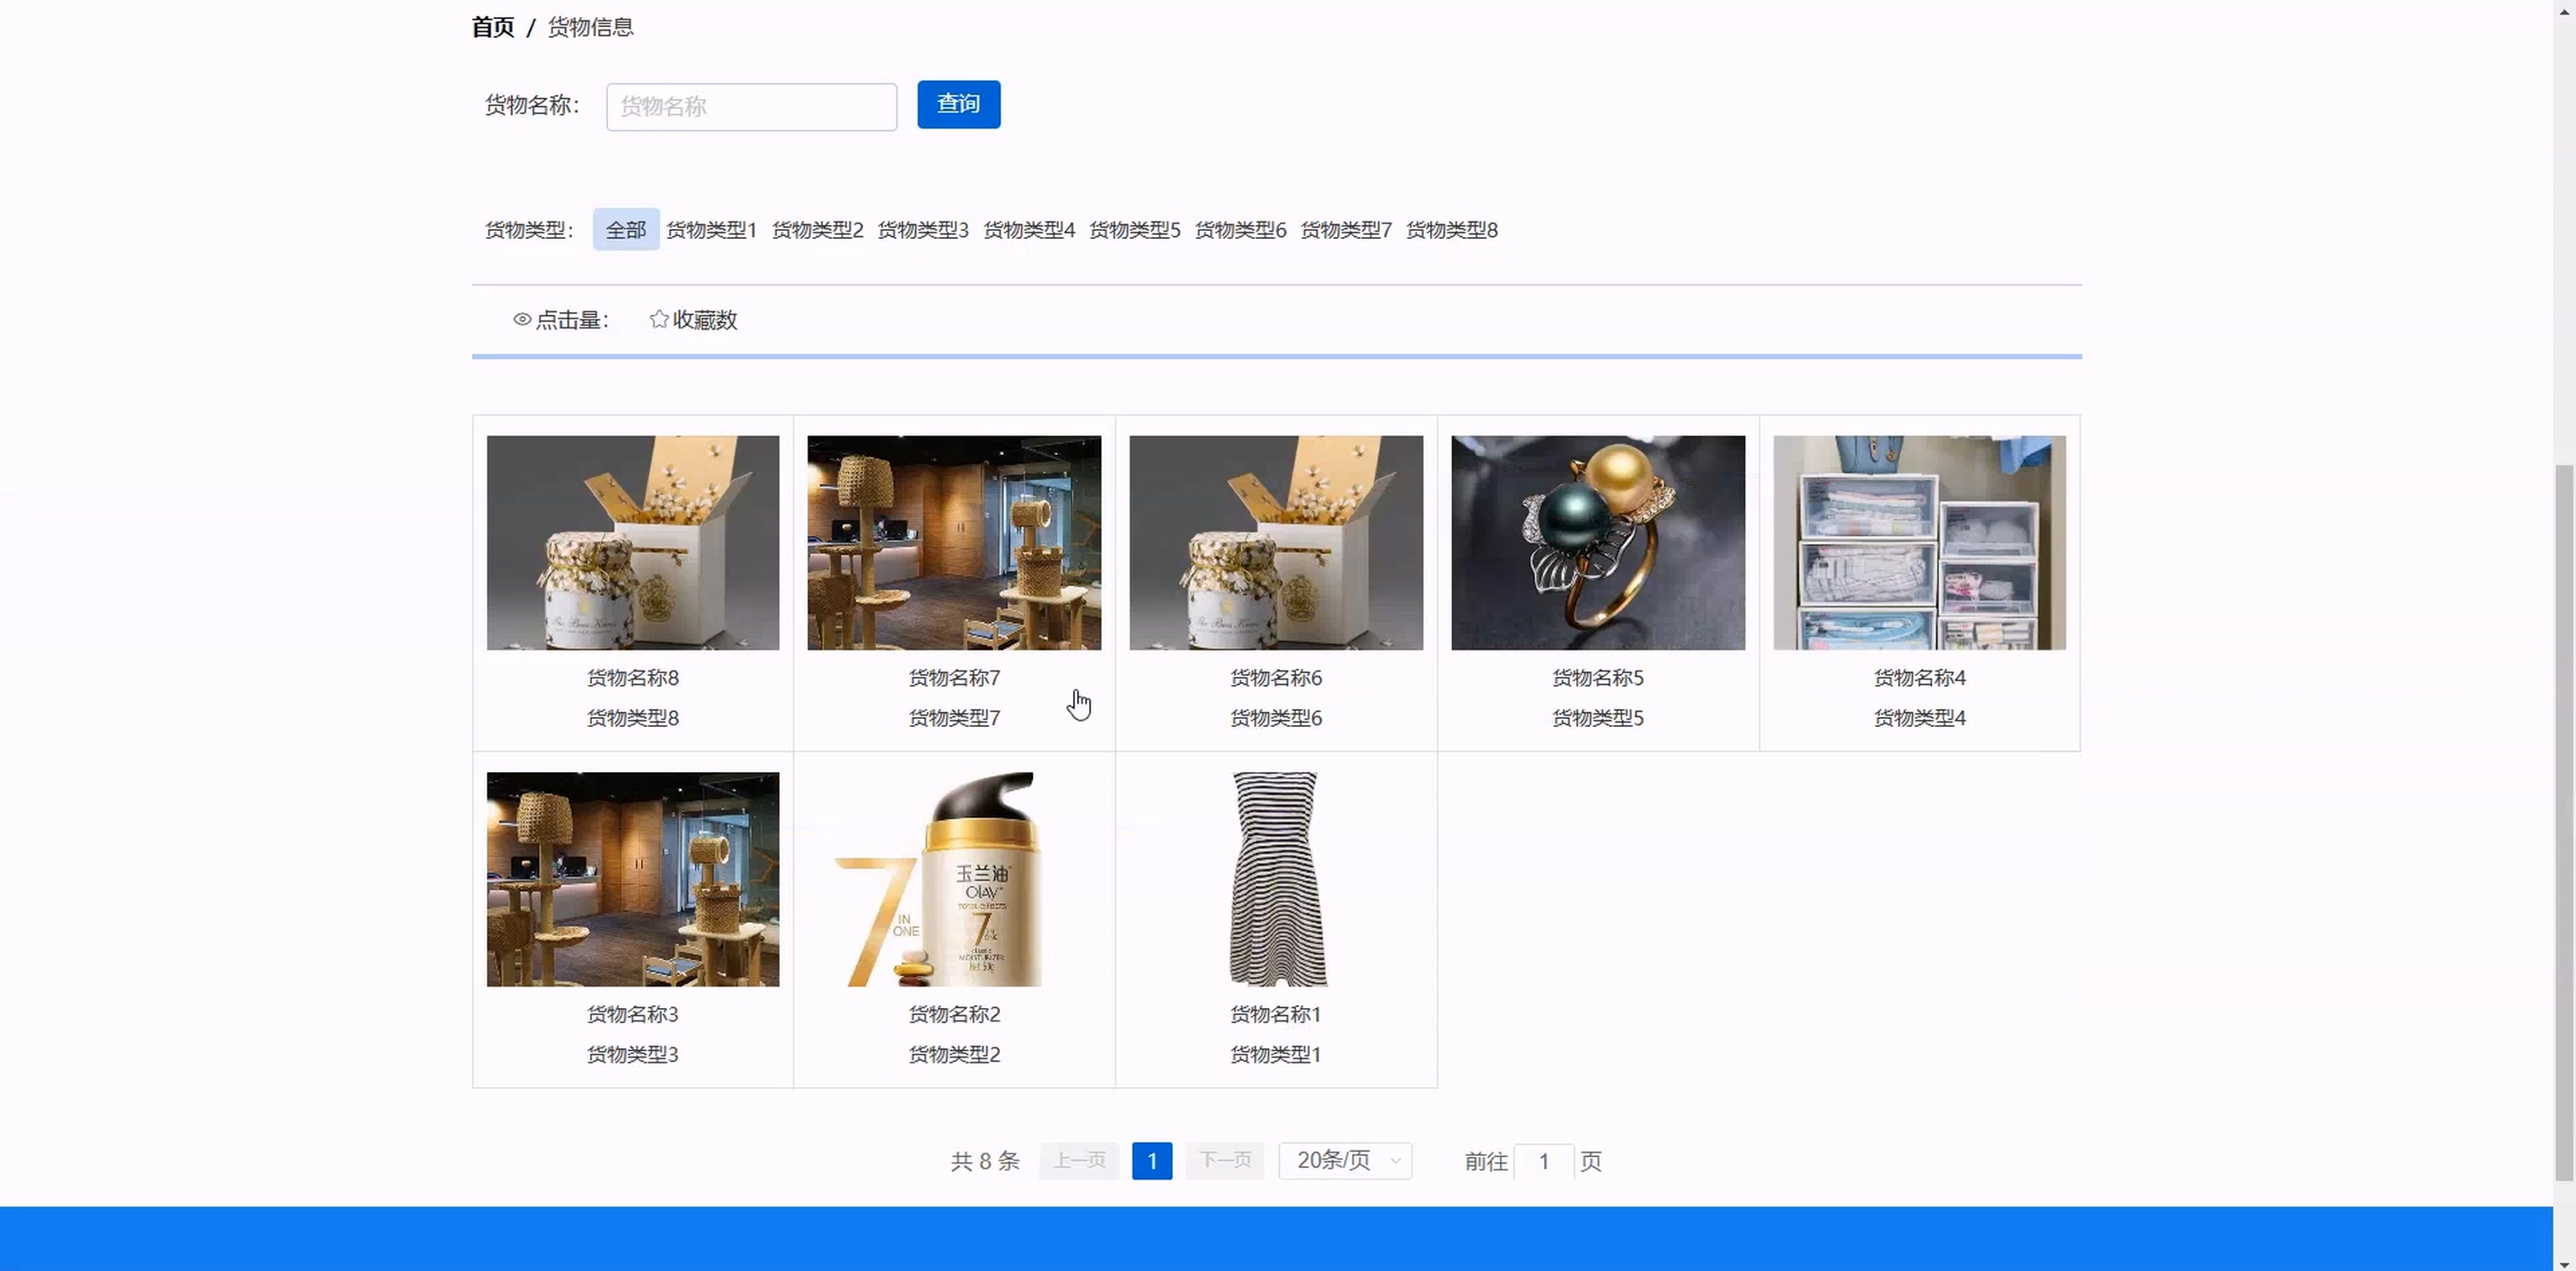
Task: Focus the 货物名称 search input
Action: [x=751, y=107]
